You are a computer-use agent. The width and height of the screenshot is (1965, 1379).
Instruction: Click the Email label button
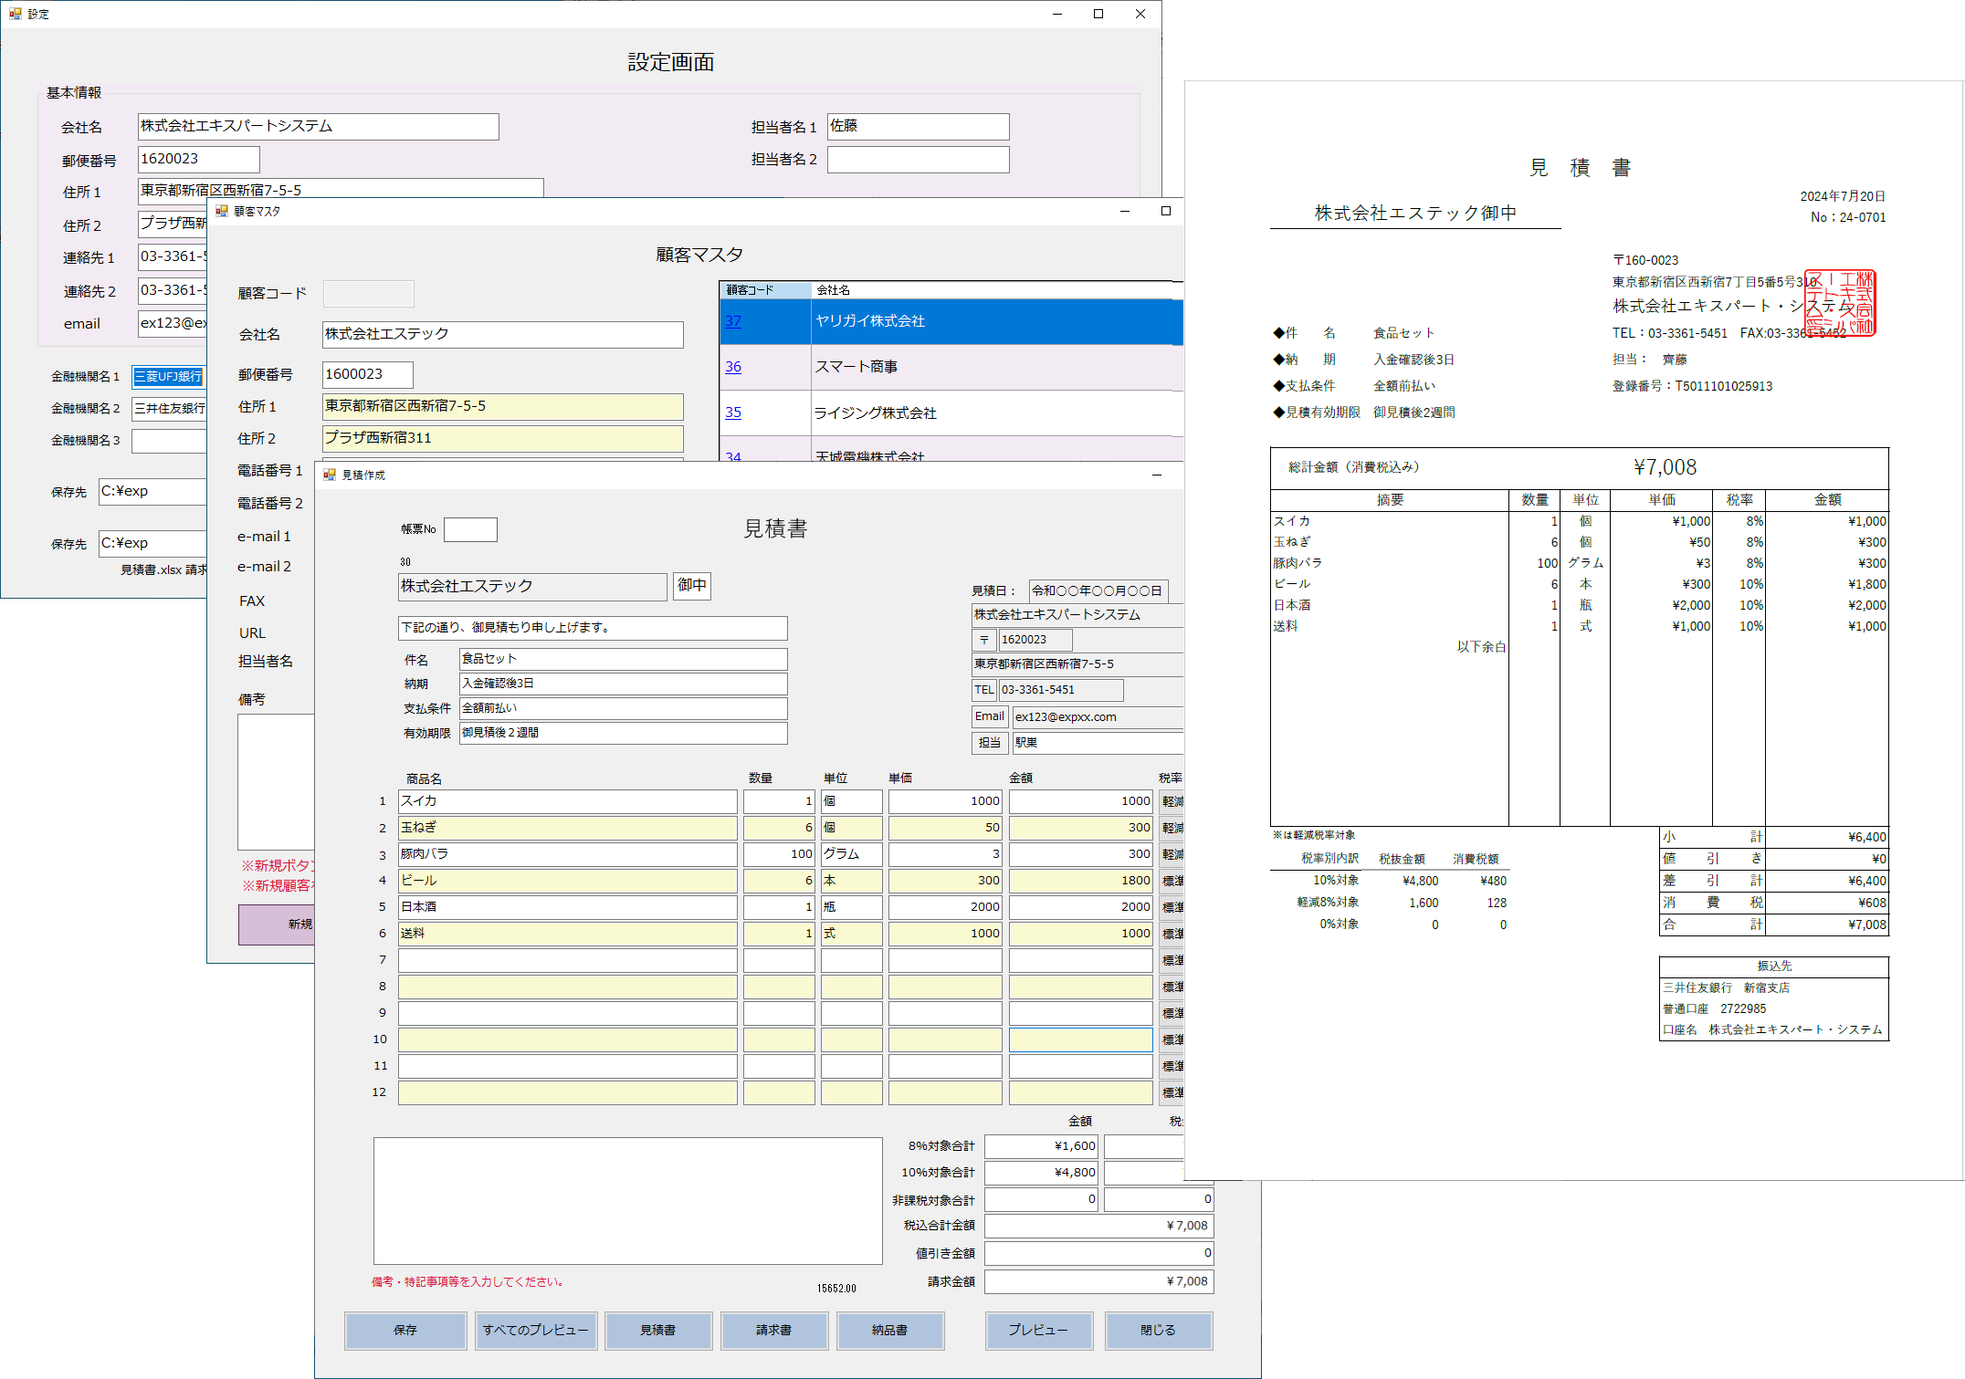989,716
